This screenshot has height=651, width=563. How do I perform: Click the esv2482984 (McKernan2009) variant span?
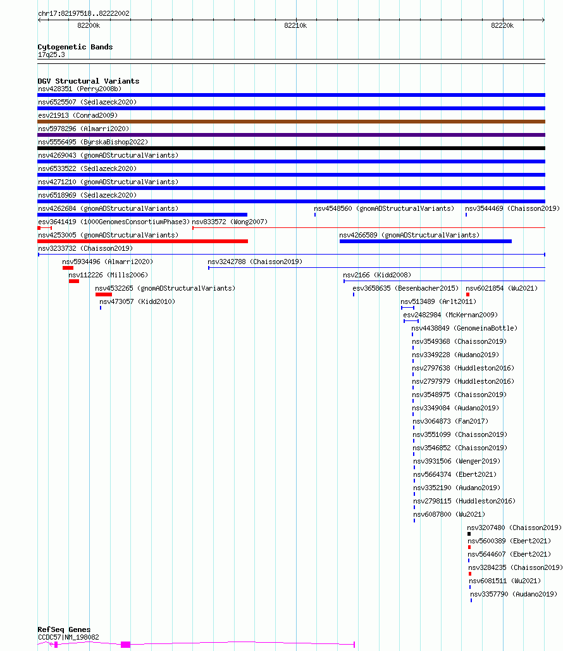tap(411, 321)
